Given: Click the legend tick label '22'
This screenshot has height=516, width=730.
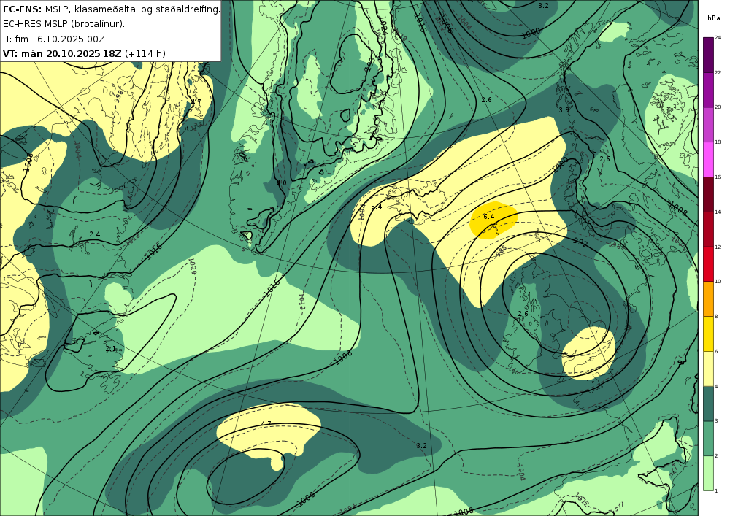Looking at the screenshot, I should point(718,72).
